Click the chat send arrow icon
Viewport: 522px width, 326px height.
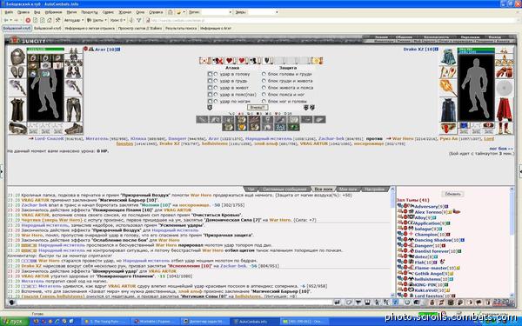337,302
